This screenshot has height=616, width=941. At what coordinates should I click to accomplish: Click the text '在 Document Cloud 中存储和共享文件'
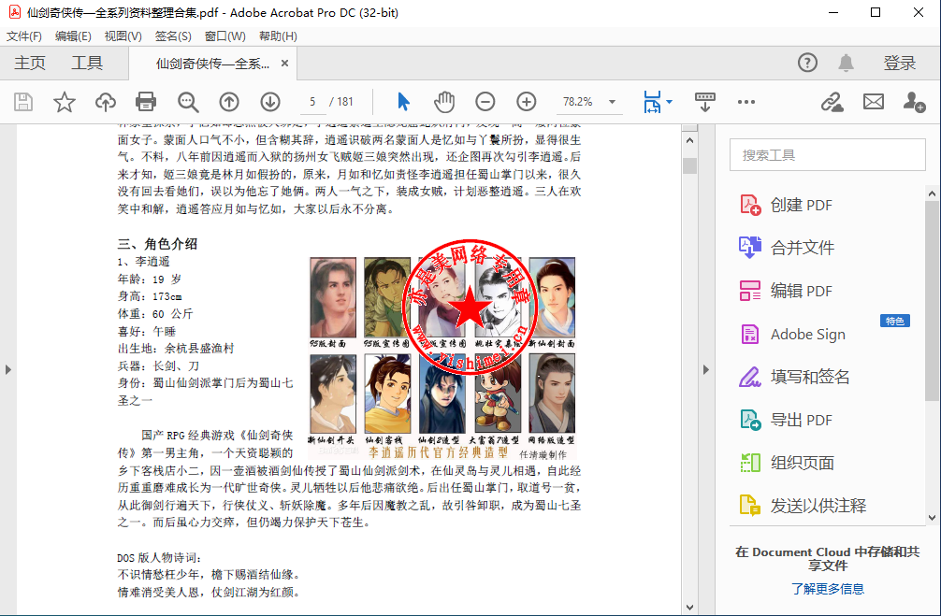(828, 558)
